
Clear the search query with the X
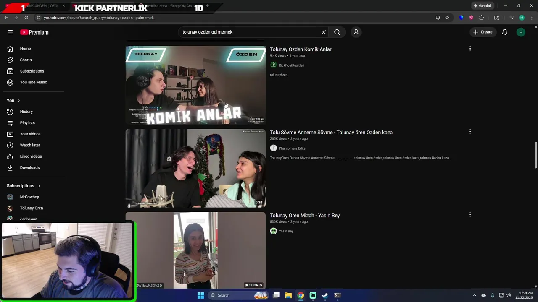324,32
